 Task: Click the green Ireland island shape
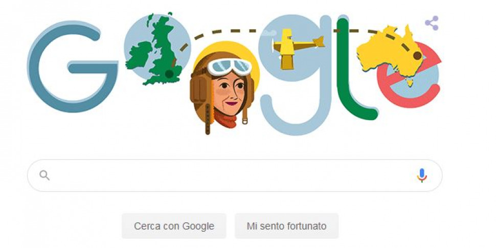[x=139, y=55]
